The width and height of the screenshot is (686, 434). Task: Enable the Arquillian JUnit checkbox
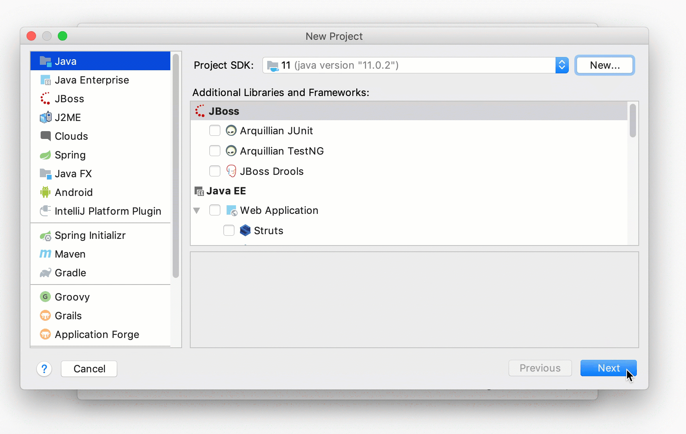point(214,130)
